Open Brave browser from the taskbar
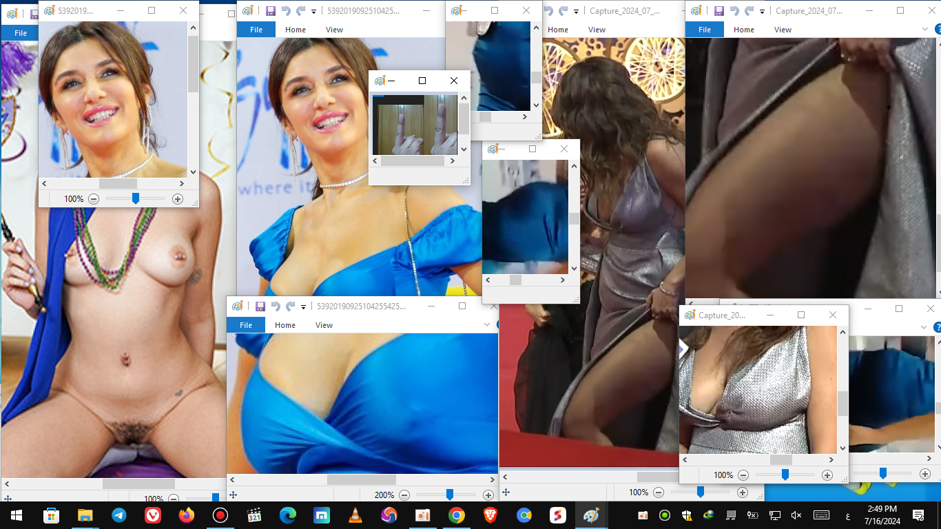The height and width of the screenshot is (529, 941). (490, 515)
